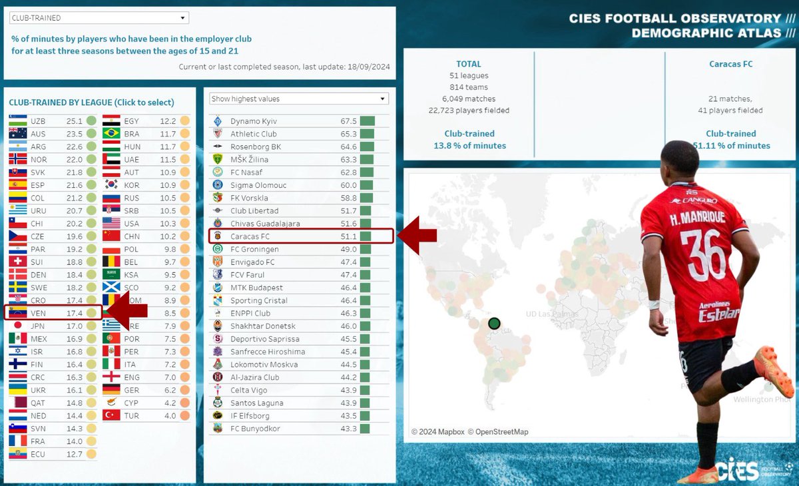Select the Chivas Guadalajara crest
The image size is (799, 486).
point(217,224)
